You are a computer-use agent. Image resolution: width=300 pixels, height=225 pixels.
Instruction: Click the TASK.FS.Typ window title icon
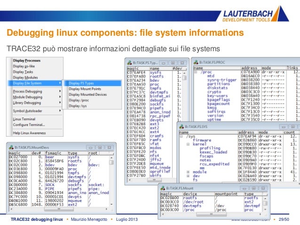tap(129, 62)
